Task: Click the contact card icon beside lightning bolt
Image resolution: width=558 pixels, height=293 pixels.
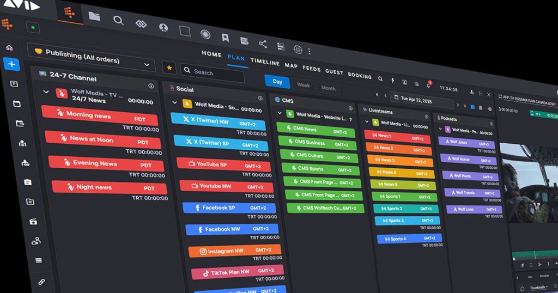Action: click(405, 82)
